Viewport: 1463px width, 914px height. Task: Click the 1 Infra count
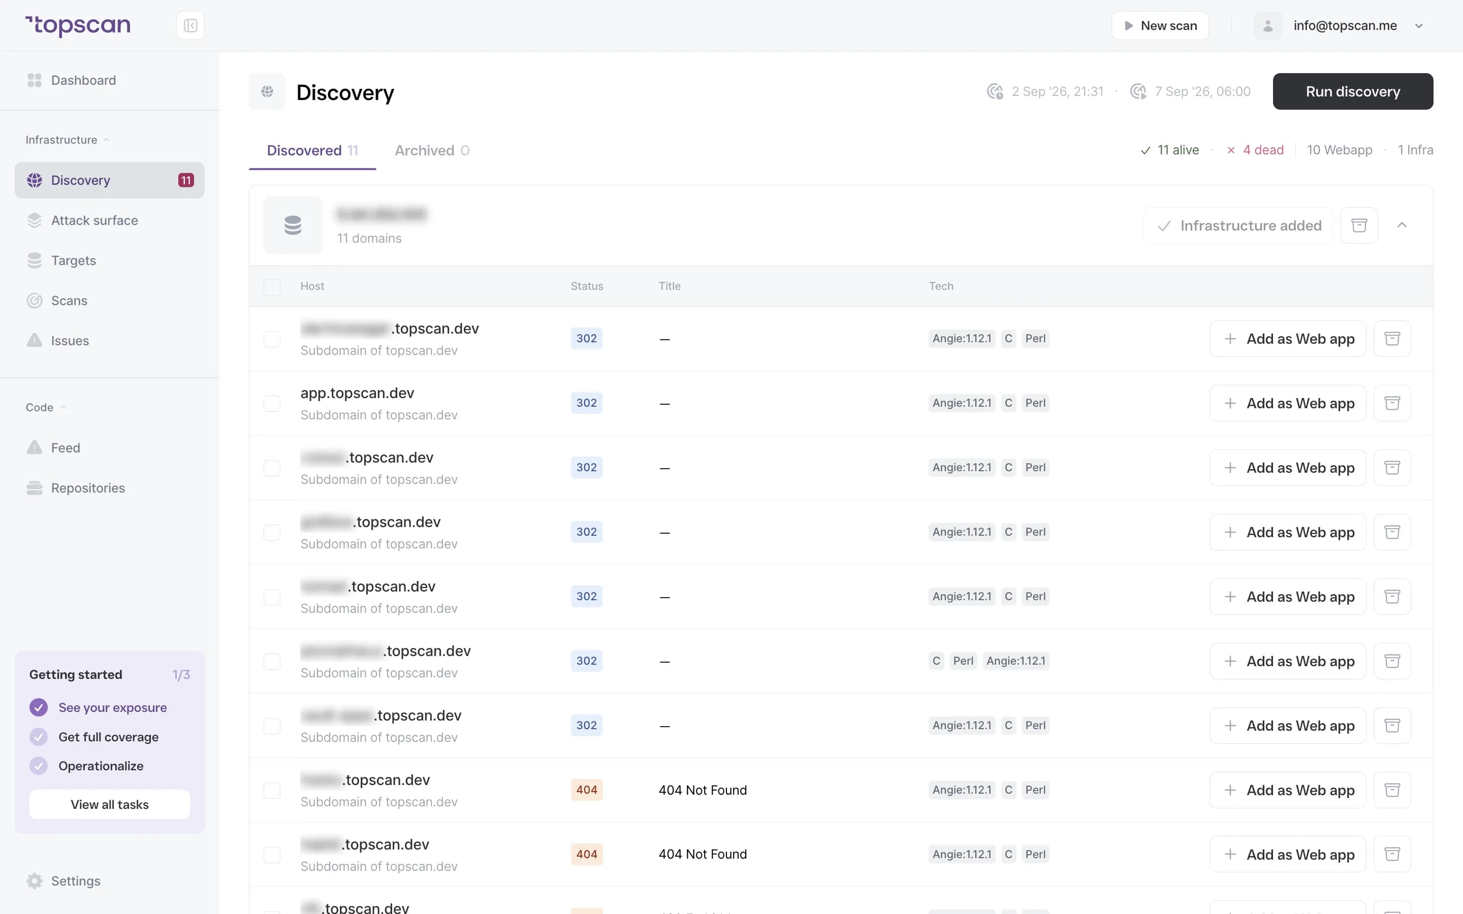click(1415, 150)
